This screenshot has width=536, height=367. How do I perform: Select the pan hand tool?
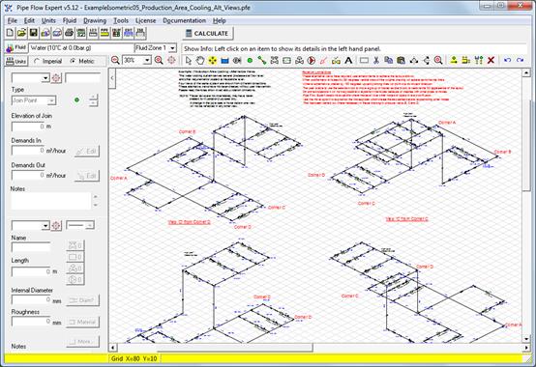200,61
